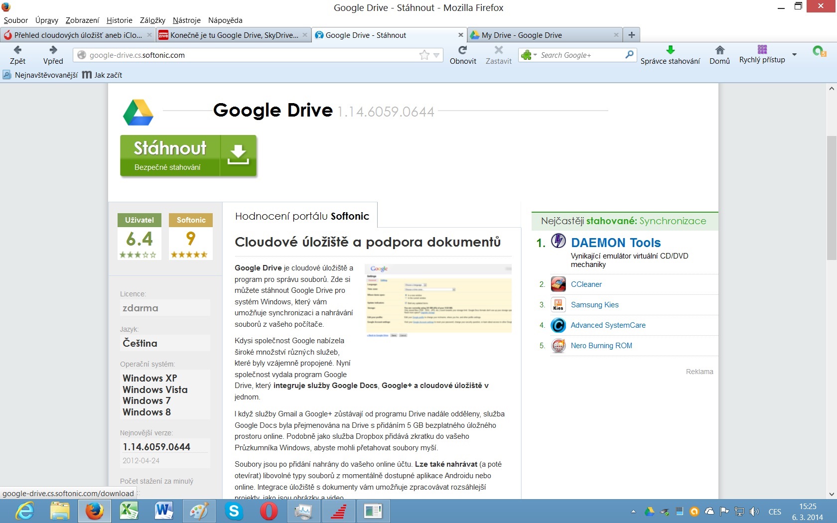Open the Jak začít bookmark

pyautogui.click(x=103, y=75)
